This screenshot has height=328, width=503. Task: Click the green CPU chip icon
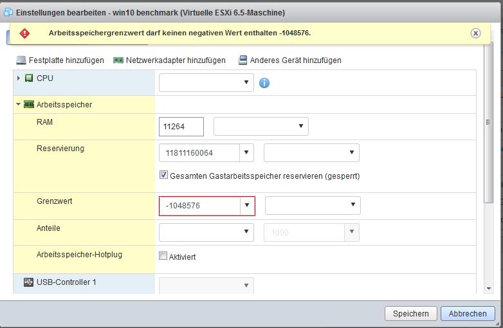pyautogui.click(x=29, y=78)
